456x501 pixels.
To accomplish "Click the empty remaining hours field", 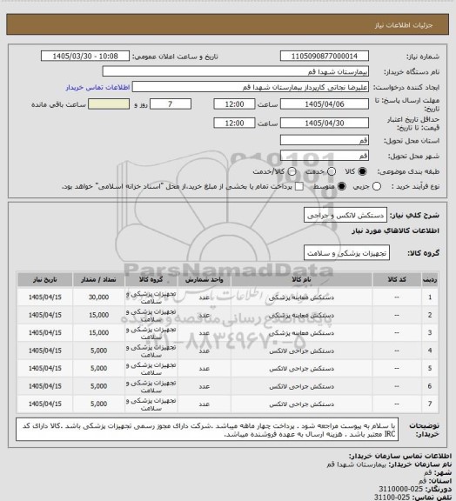I will (x=109, y=104).
